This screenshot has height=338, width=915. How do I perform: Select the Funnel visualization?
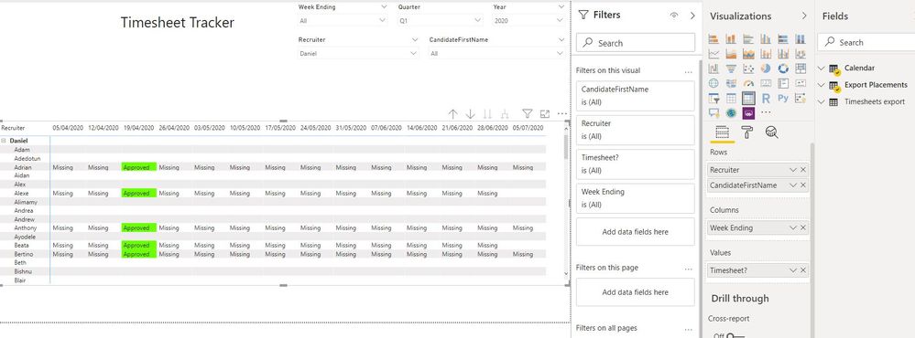point(731,69)
